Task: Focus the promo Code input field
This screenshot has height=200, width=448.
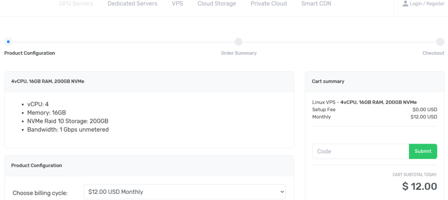Action: pos(360,151)
